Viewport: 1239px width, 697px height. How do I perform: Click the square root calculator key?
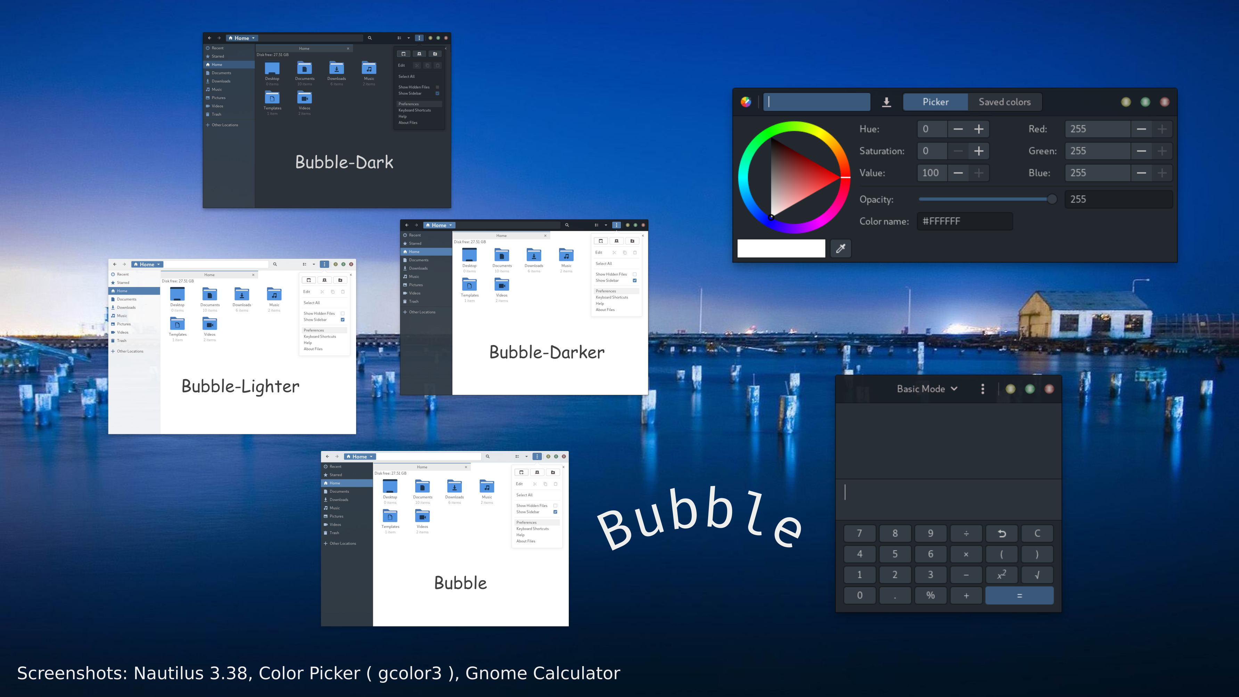[1037, 575]
